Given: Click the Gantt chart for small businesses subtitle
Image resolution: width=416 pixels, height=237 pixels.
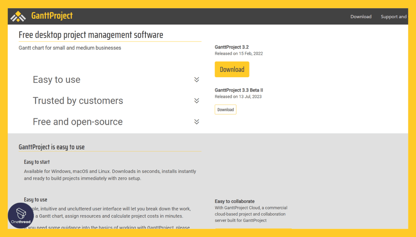Looking at the screenshot, I should coord(70,48).
